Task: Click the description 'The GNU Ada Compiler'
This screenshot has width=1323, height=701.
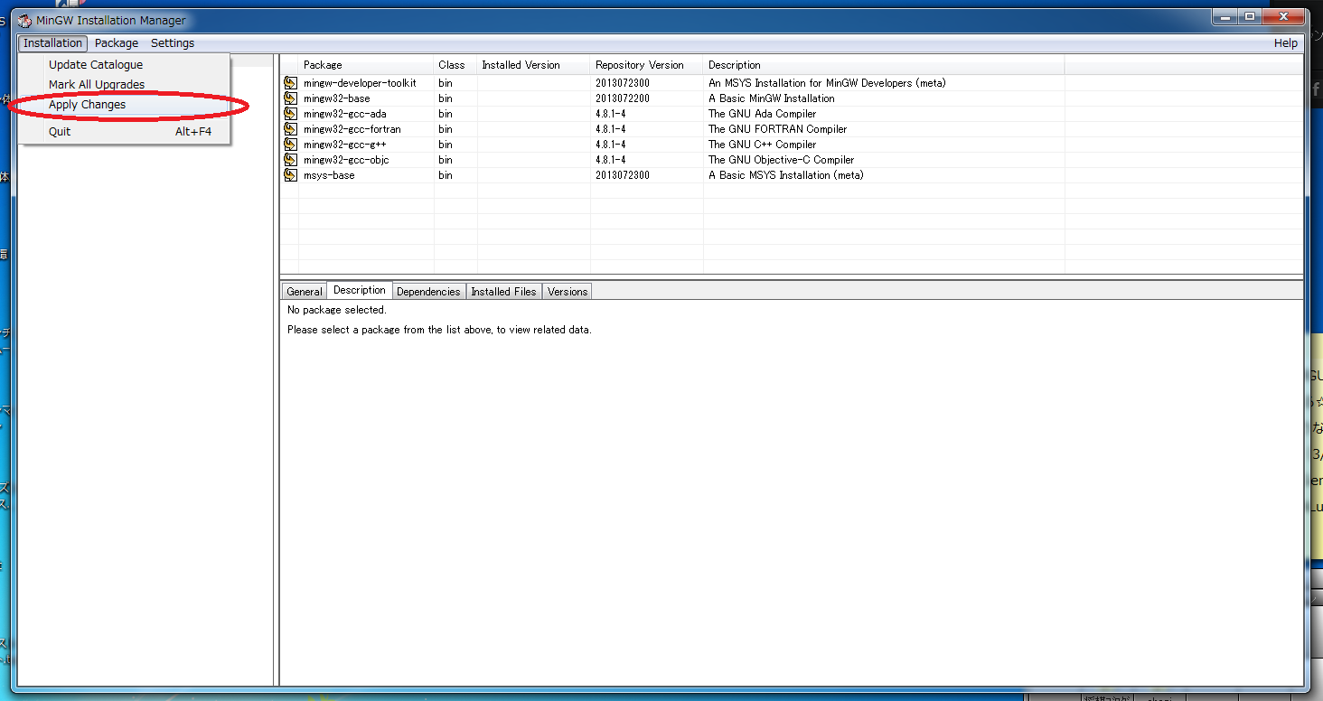Action: pyautogui.click(x=762, y=114)
